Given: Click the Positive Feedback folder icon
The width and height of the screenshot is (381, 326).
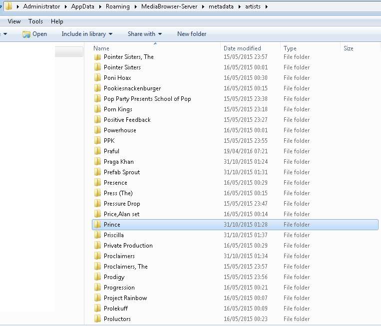Looking at the screenshot, I should point(97,119).
